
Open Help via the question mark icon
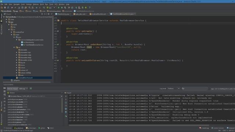[90, 8]
